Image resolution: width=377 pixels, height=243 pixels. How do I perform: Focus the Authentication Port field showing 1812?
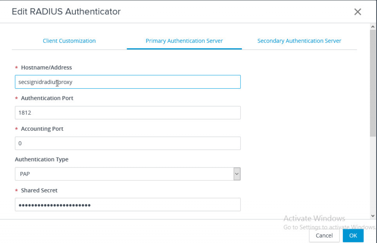click(x=127, y=113)
